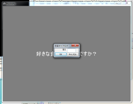Click the 回答ダイアログ title bar text
This screenshot has width=133, height=104.
[61, 46]
